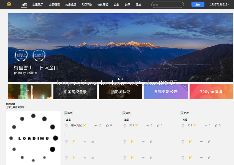Switch to the 全景展厅 tab
Viewport: 234px width, 165px height.
tap(37, 4)
